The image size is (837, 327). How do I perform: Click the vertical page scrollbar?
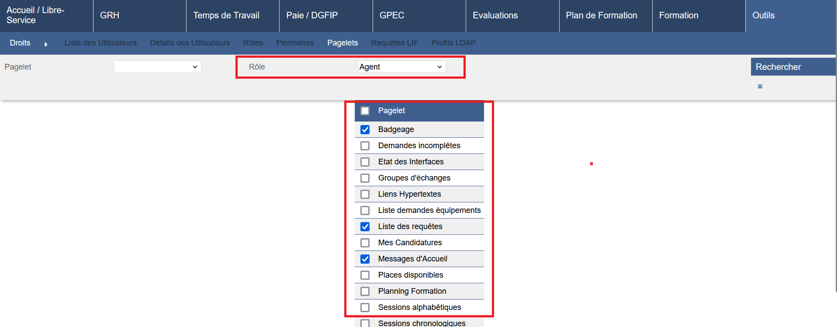pos(835,175)
